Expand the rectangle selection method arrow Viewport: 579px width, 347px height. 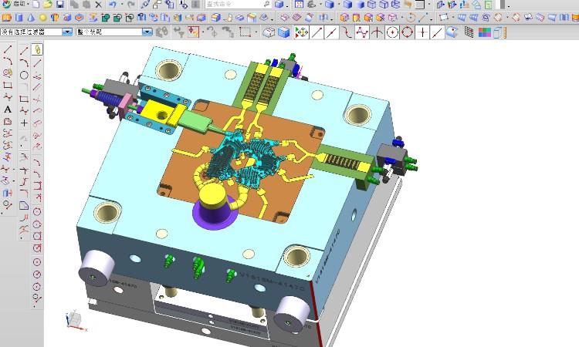tap(255, 32)
